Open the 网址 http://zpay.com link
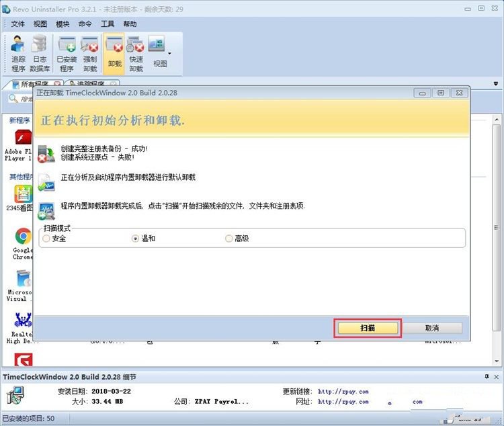The height and width of the screenshot is (426, 504). tap(343, 402)
